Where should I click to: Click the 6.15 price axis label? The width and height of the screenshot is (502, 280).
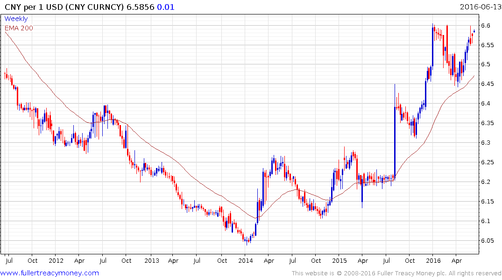[487, 202]
